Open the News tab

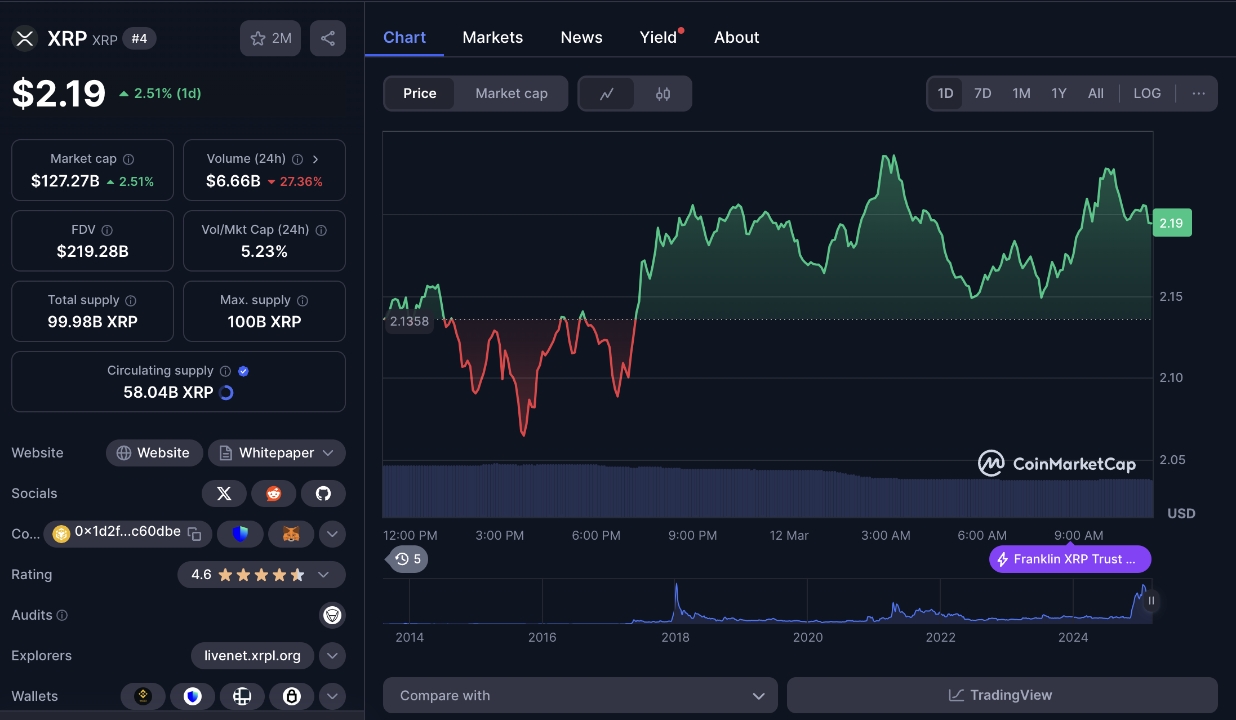[x=581, y=37]
